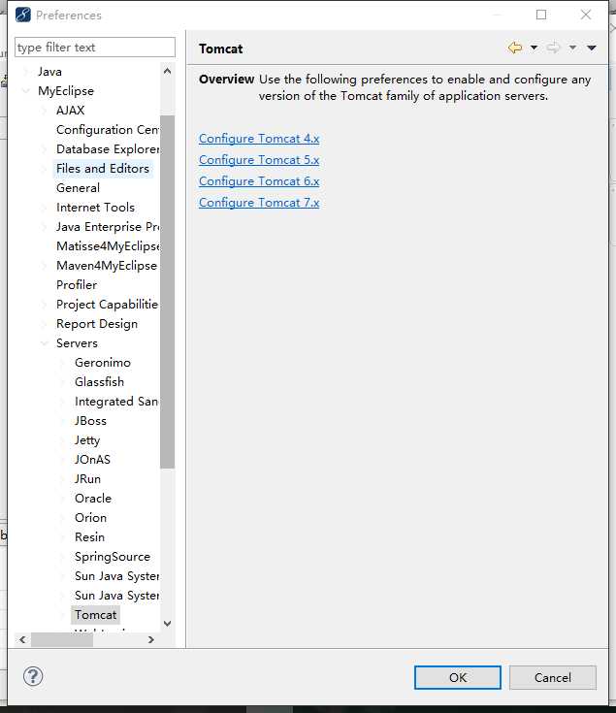Screen dimensions: 616x713
Task: Open the forward history dropdown arrow
Action: 572,48
